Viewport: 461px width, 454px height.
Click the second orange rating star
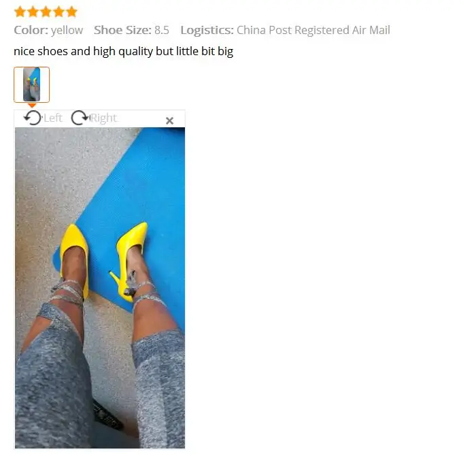(33, 12)
